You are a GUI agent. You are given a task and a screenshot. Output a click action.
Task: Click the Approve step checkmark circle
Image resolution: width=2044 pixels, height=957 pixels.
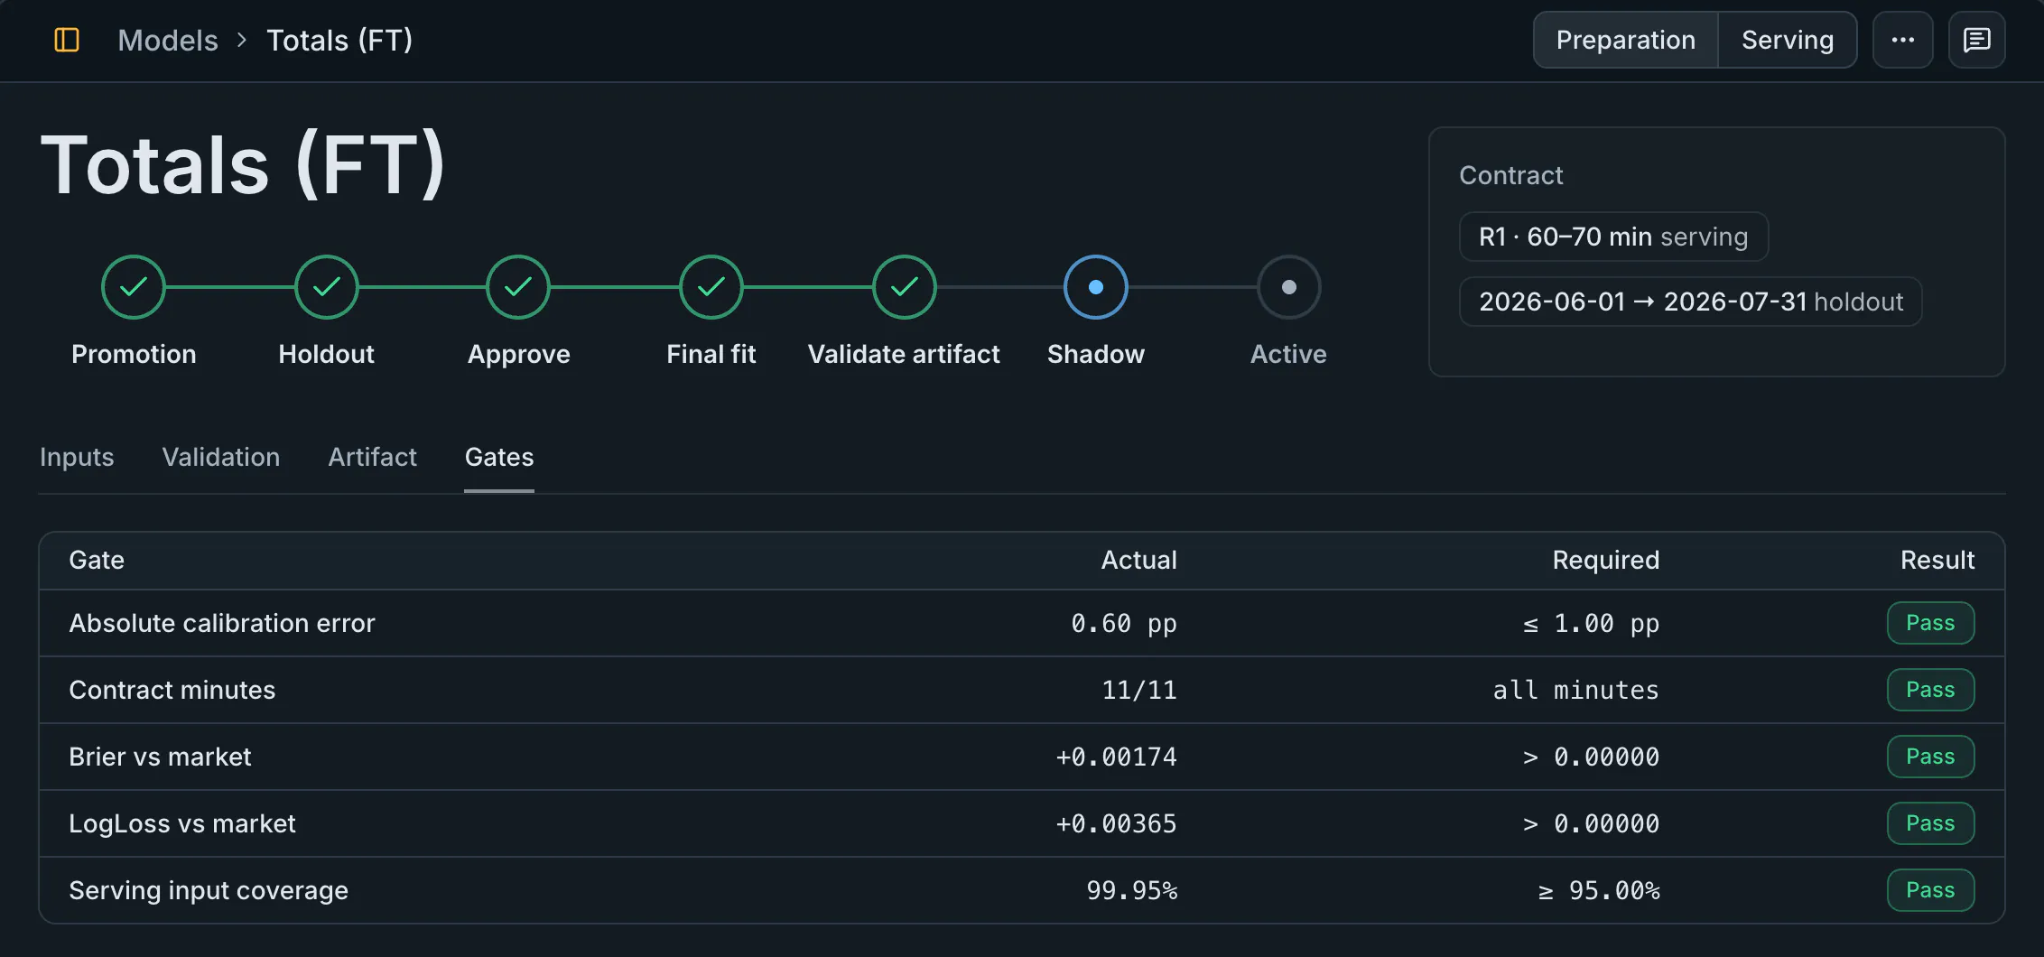point(518,287)
